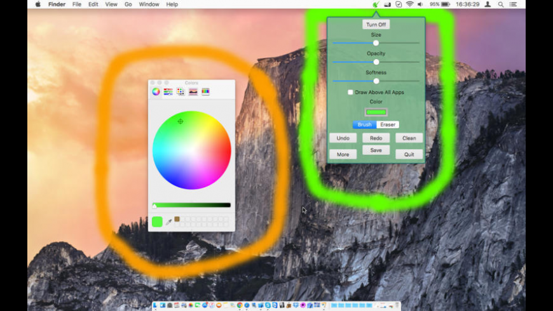Click the battery status icon

click(x=446, y=4)
